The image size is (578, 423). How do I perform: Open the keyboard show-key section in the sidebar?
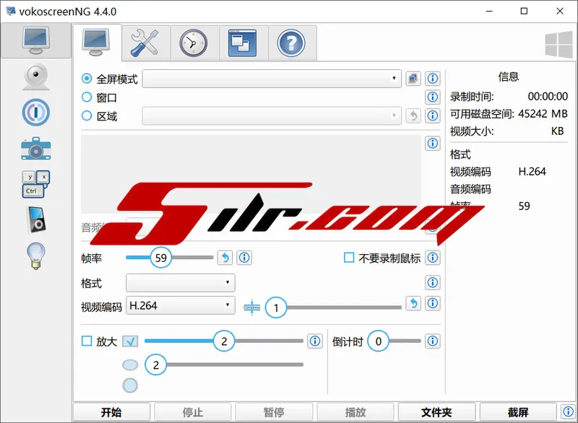click(x=35, y=184)
